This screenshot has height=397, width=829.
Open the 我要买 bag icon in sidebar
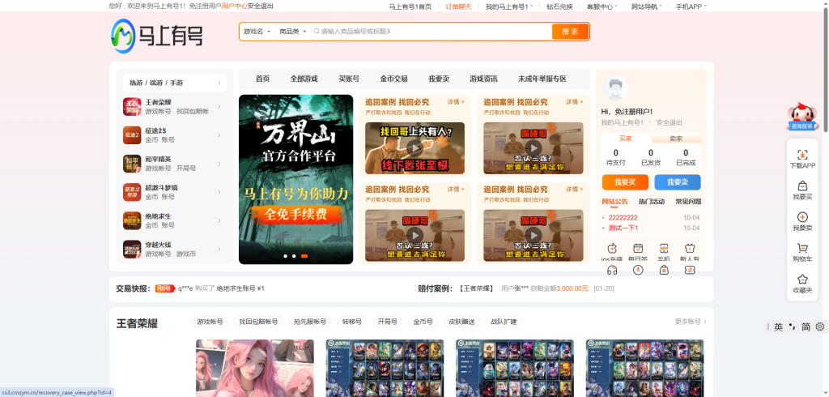(x=802, y=186)
